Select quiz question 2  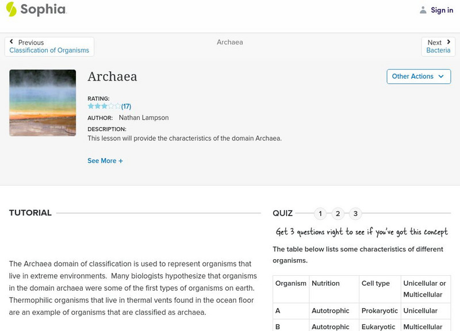pyautogui.click(x=338, y=214)
